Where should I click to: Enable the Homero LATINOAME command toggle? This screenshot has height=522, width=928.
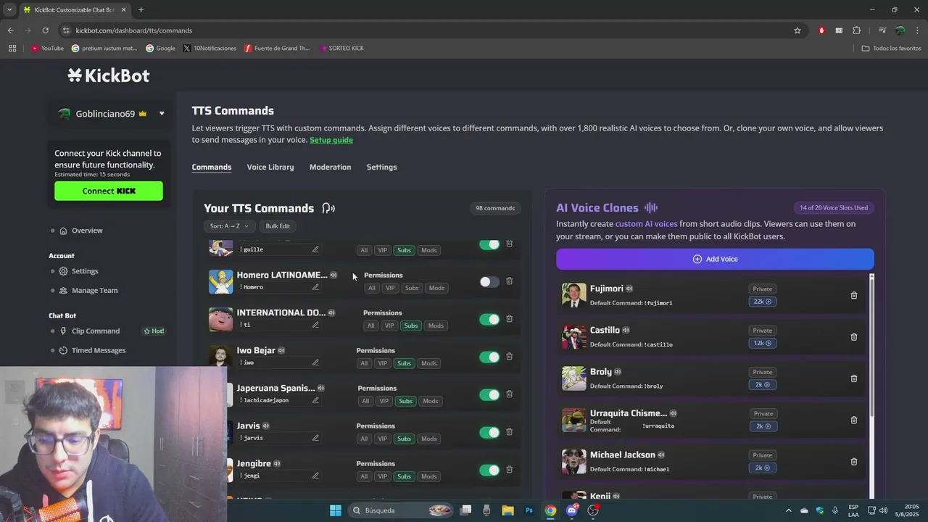point(489,281)
